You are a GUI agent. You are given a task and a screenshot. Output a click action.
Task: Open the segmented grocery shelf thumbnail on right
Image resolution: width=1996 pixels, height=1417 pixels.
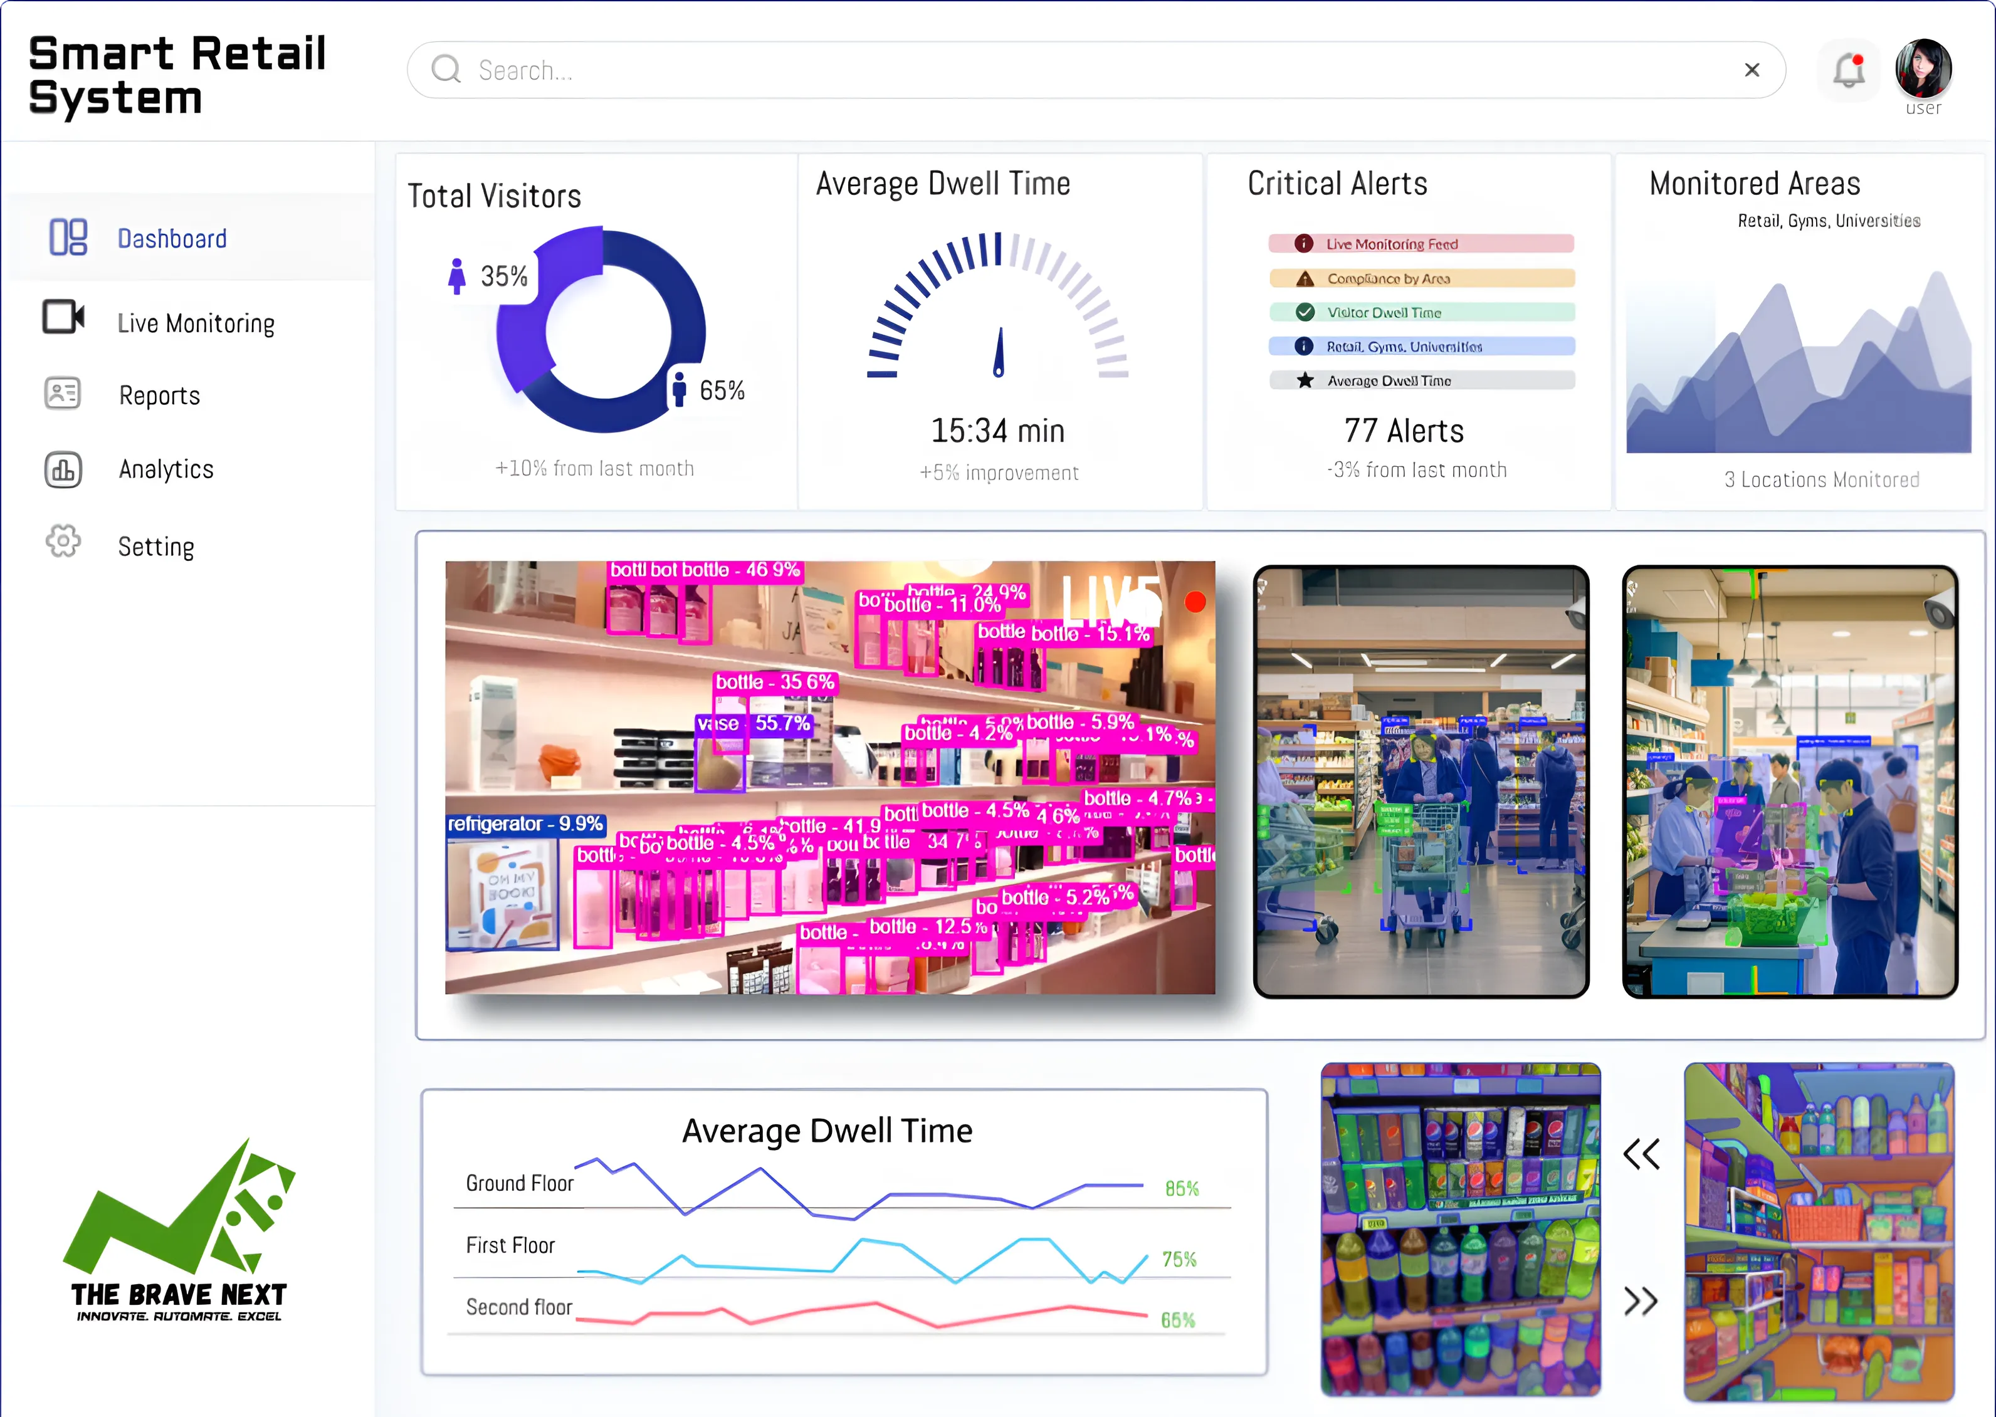[x=1819, y=1231]
